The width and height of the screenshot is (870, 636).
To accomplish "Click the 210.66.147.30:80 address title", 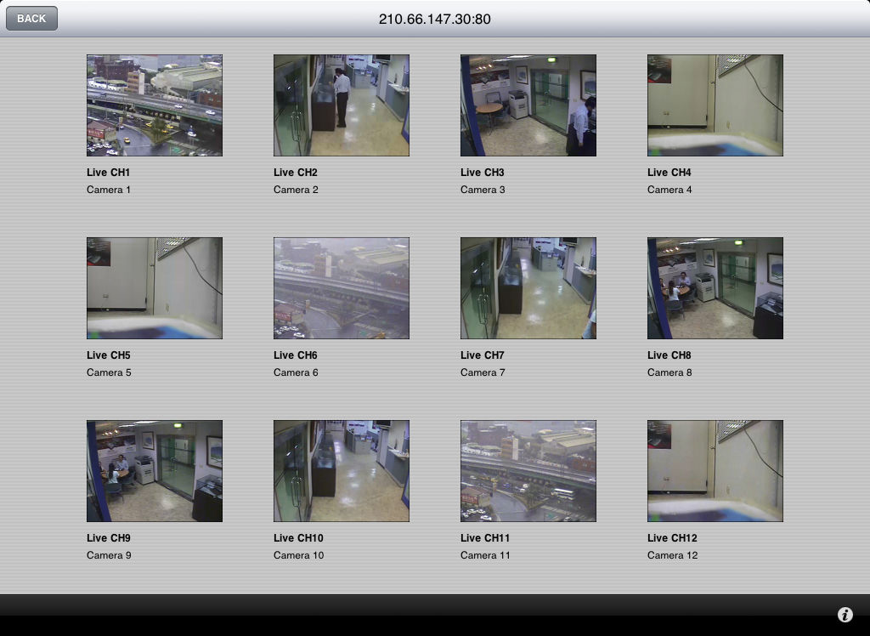I will pyautogui.click(x=434, y=19).
